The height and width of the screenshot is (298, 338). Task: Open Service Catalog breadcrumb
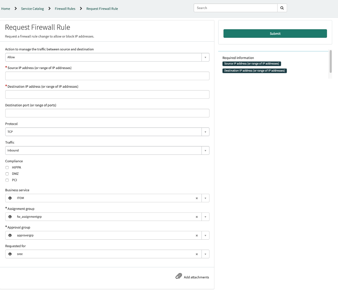32,9
